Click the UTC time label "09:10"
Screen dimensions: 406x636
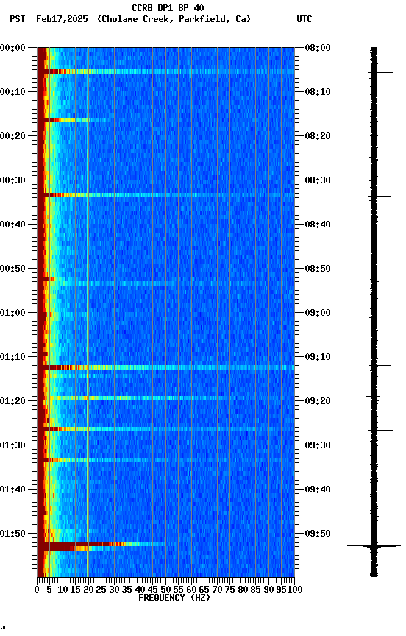pos(318,357)
